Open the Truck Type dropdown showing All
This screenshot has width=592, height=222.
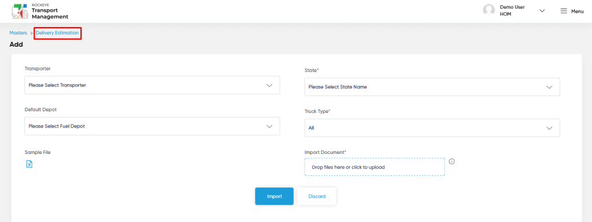(x=432, y=128)
